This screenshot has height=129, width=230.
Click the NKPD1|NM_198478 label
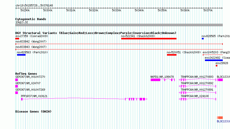coord(162,77)
